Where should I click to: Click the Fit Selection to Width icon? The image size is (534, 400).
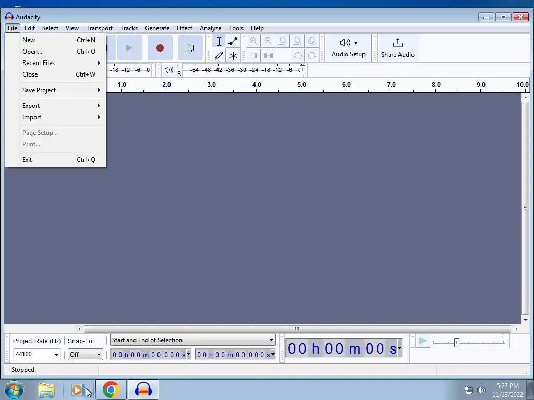pos(283,42)
